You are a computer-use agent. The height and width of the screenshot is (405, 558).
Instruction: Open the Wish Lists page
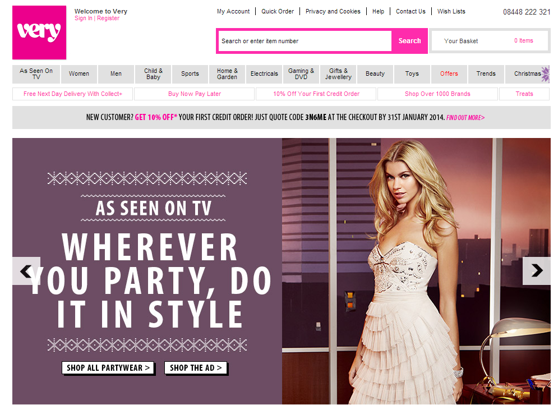[x=451, y=11]
